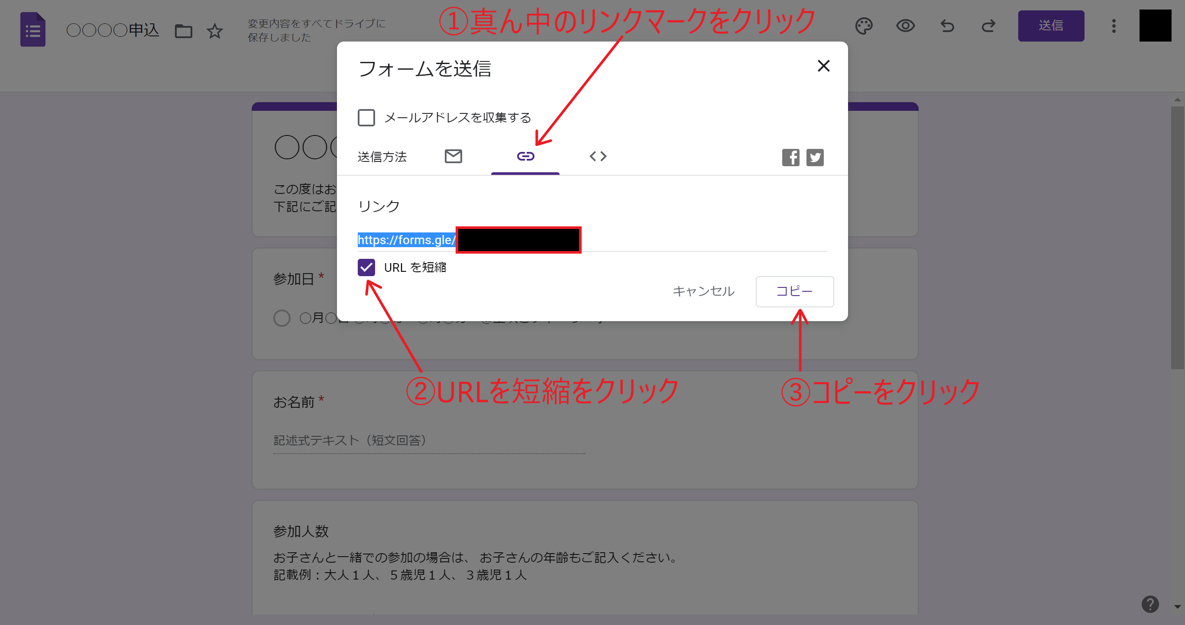Select the first 参加日 radio option
Viewport: 1185px width, 625px height.
282,318
